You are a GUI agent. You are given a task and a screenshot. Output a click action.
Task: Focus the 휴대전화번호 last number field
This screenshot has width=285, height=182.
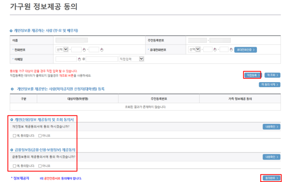[224, 49]
